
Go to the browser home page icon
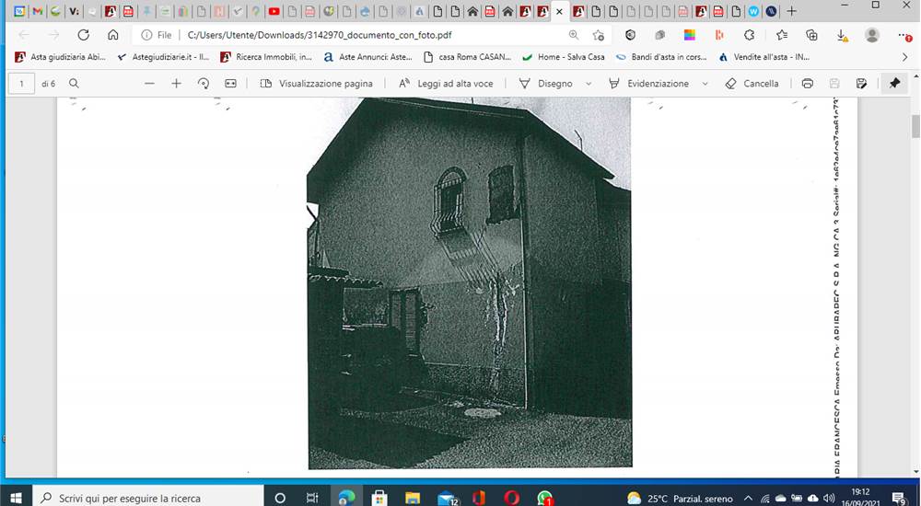tap(112, 35)
